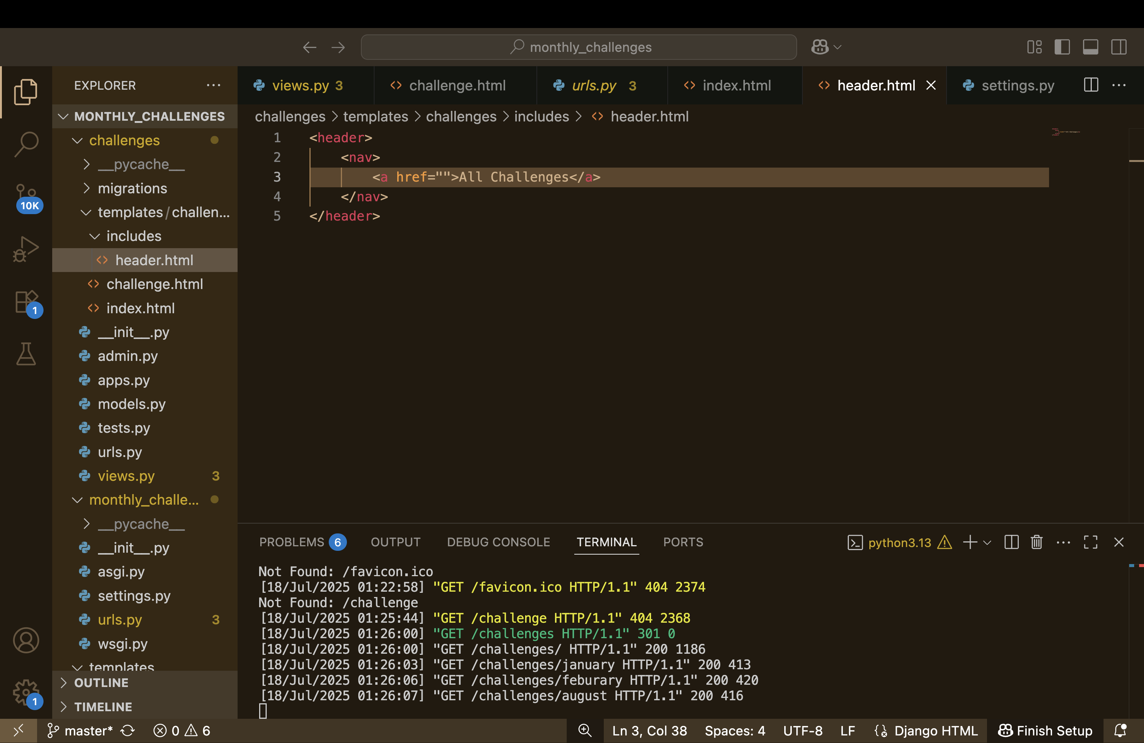The width and height of the screenshot is (1144, 743).
Task: Click the LF end-of-line indicator
Action: pos(847,731)
